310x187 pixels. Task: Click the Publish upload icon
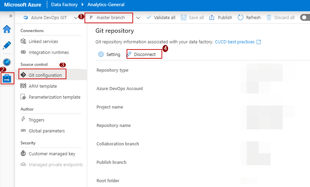coord(212,17)
